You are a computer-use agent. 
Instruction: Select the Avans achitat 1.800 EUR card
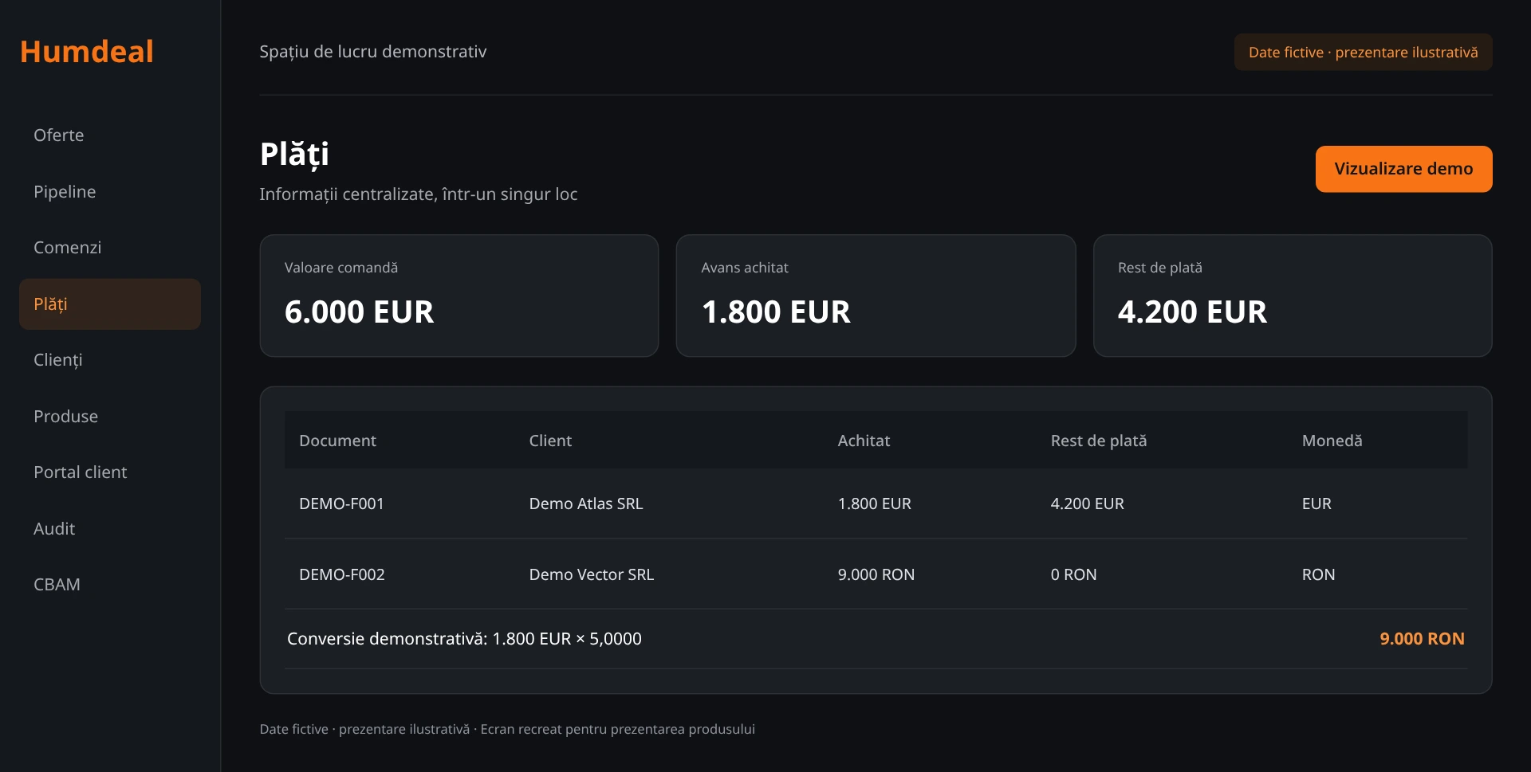pos(876,296)
